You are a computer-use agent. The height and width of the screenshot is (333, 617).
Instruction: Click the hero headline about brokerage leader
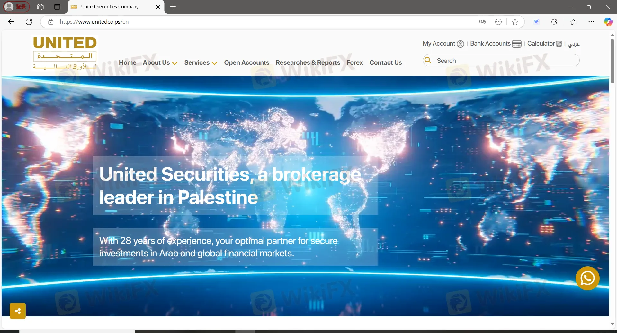tap(230, 186)
